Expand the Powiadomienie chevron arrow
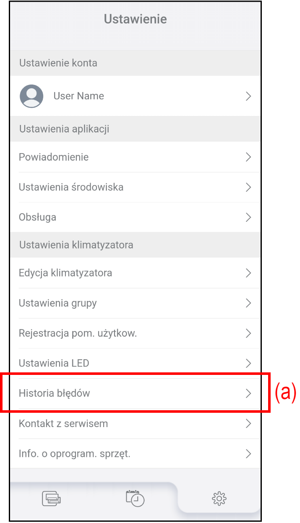Viewport: 300px width, 523px height. [248, 157]
